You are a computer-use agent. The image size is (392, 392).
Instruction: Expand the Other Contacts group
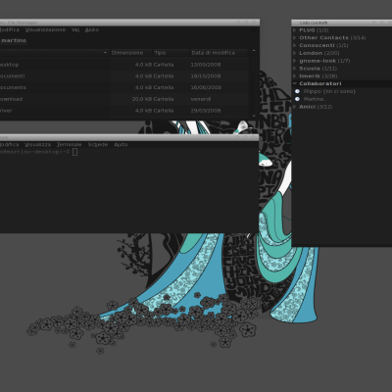(295, 37)
